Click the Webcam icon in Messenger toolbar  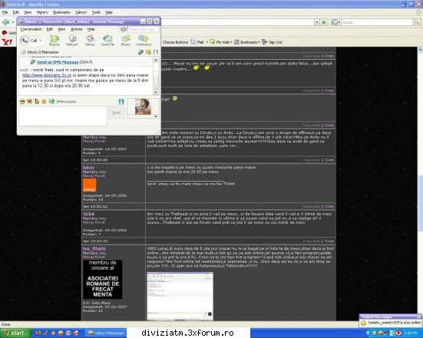click(x=72, y=41)
